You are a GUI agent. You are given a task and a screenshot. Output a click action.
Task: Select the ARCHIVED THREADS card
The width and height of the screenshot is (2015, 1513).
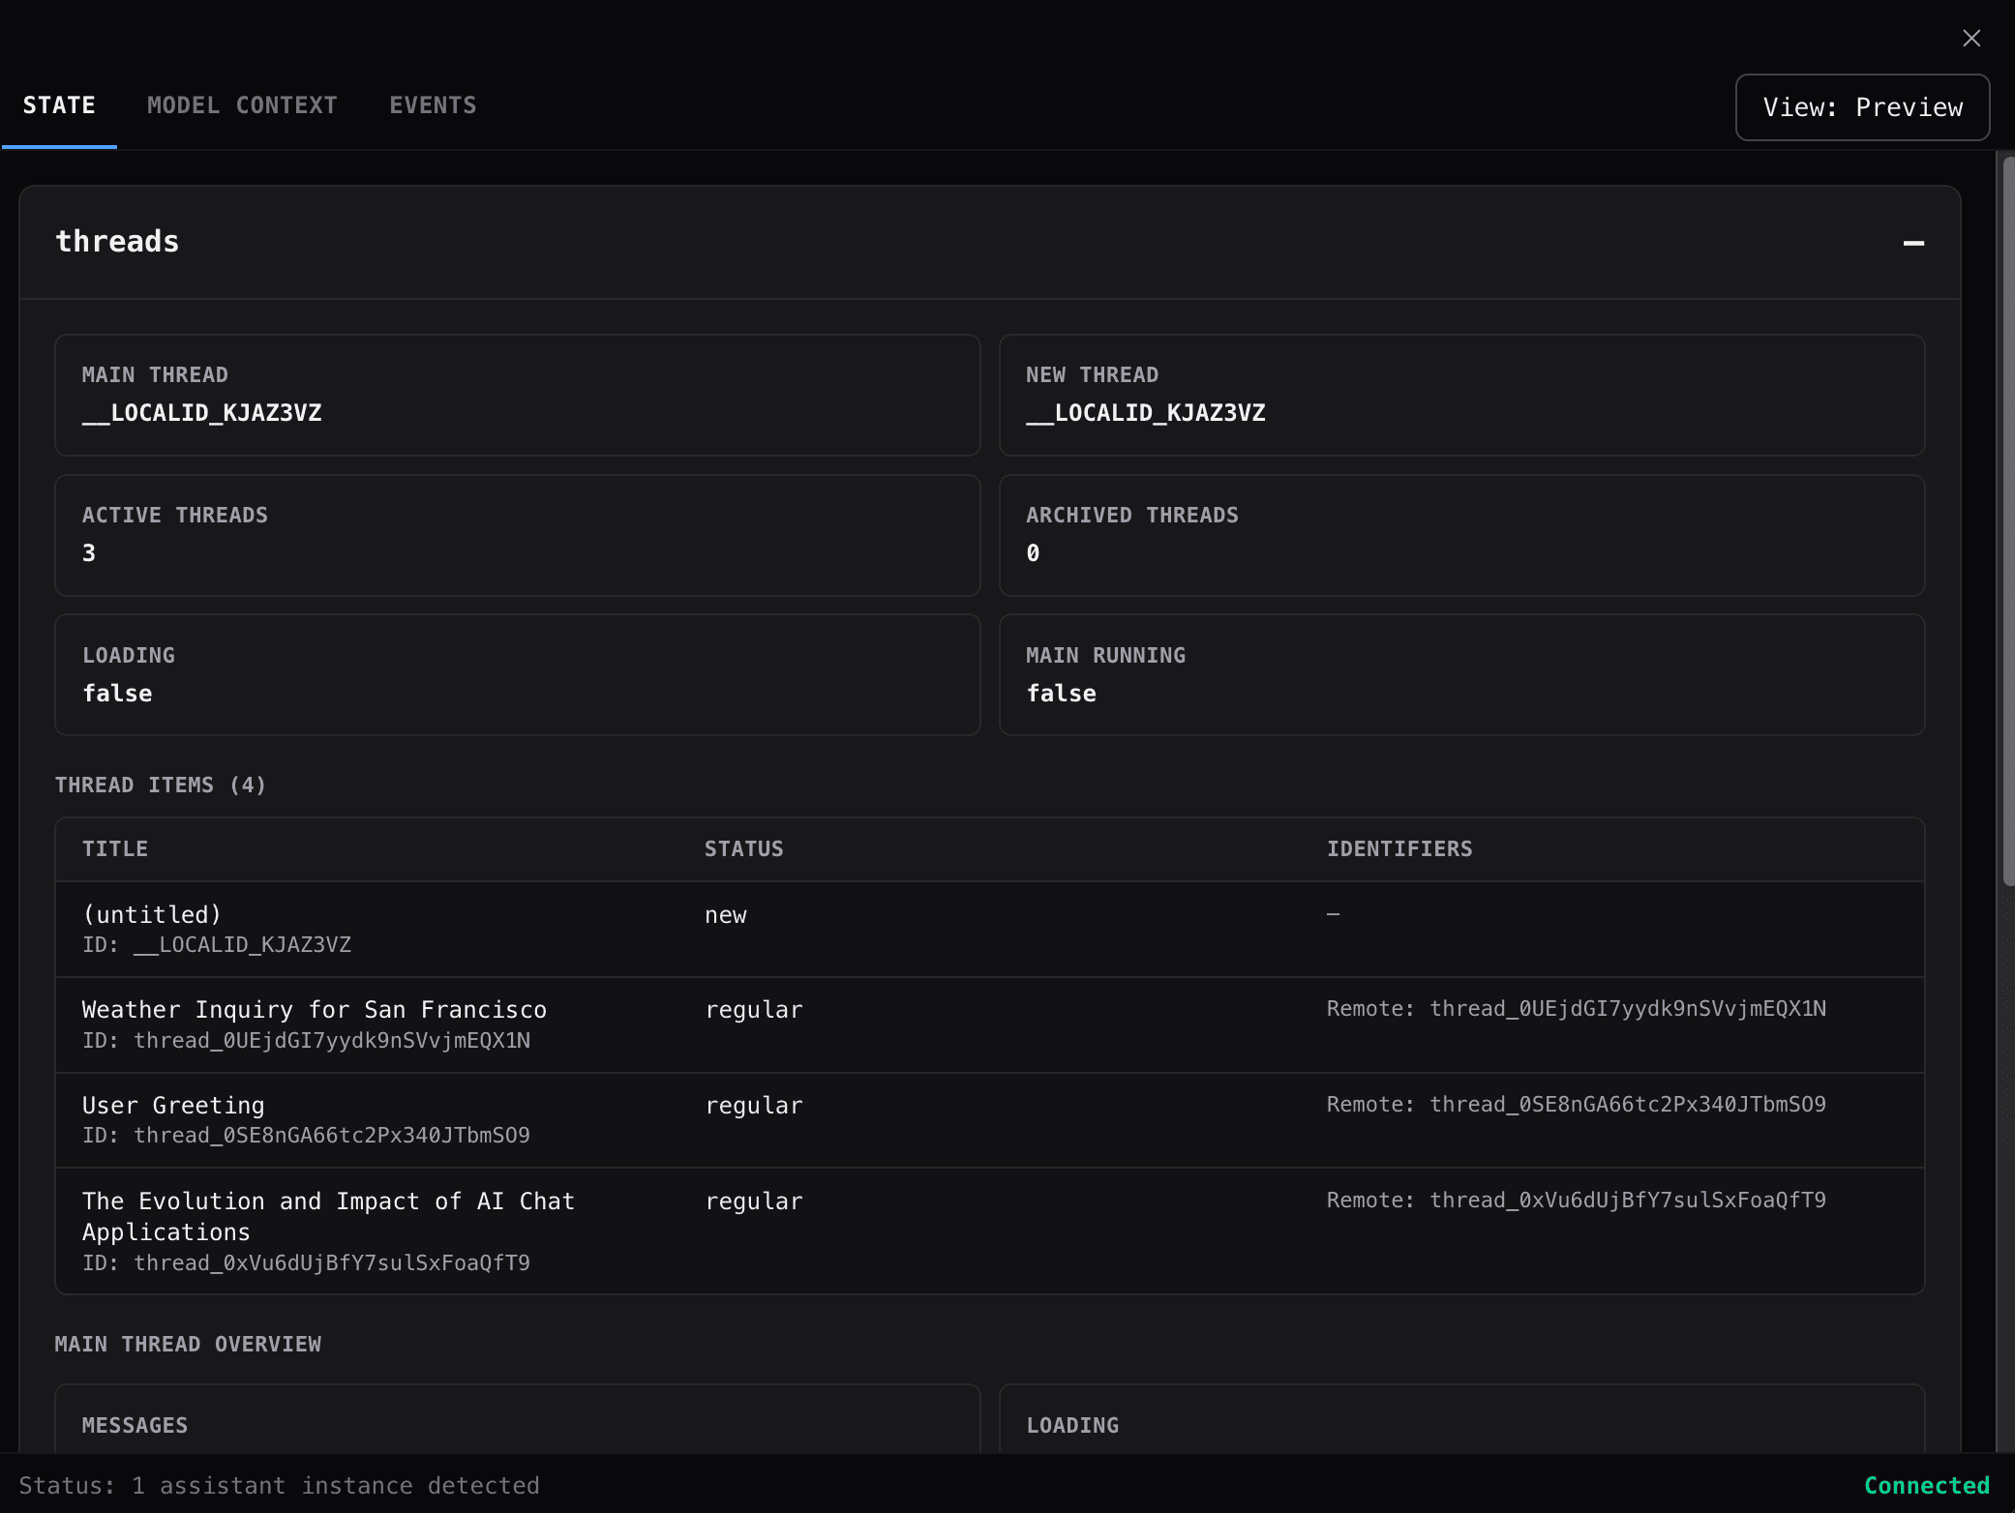[x=1461, y=535]
